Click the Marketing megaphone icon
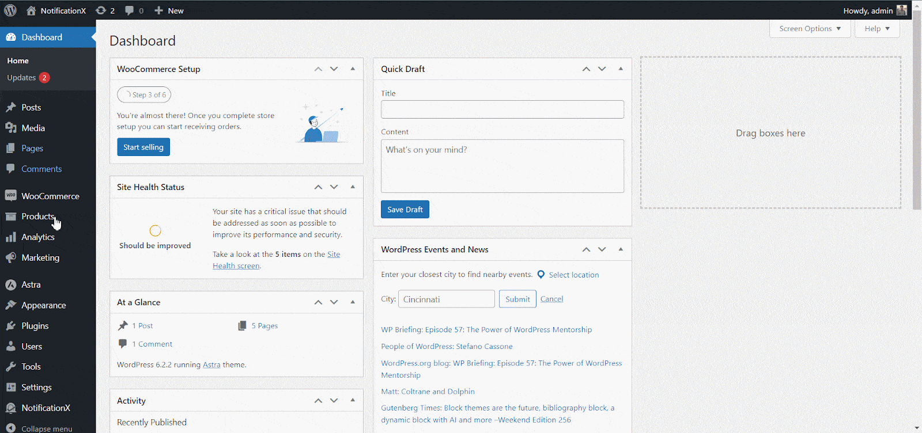The image size is (922, 433). [11, 257]
